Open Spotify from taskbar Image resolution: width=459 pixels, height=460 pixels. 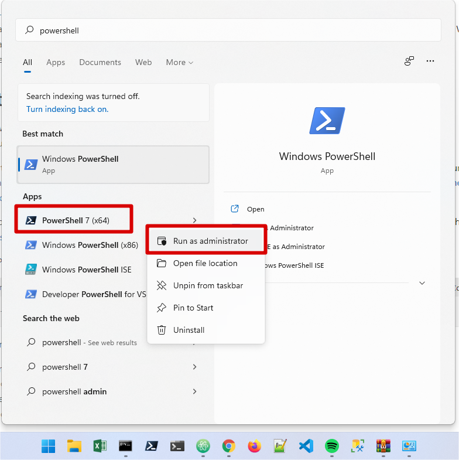pos(331,446)
